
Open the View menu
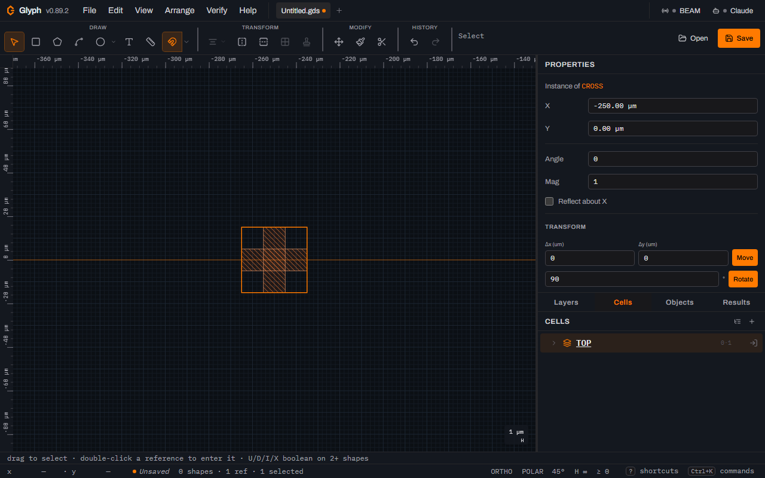(144, 11)
